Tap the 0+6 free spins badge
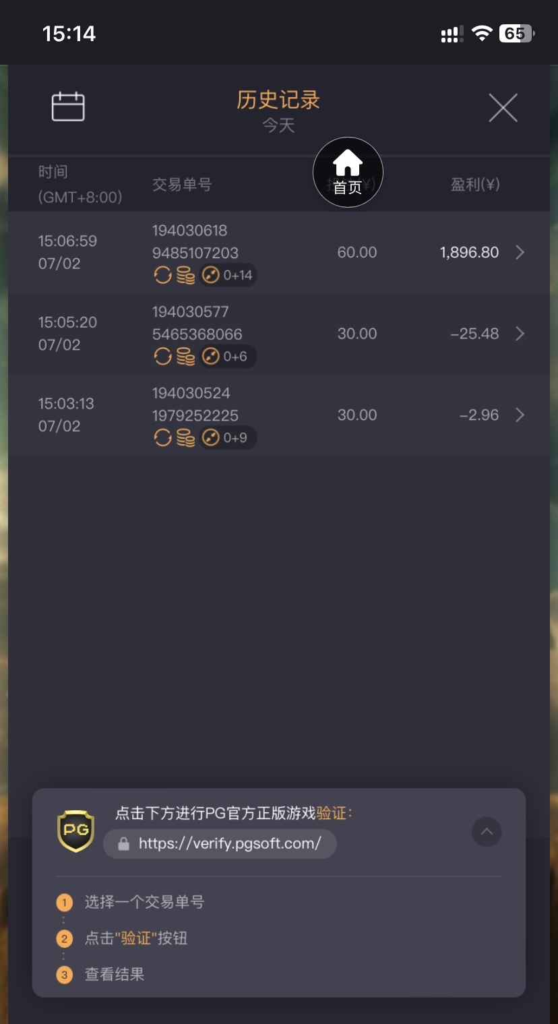The width and height of the screenshot is (558, 1024). [x=228, y=357]
